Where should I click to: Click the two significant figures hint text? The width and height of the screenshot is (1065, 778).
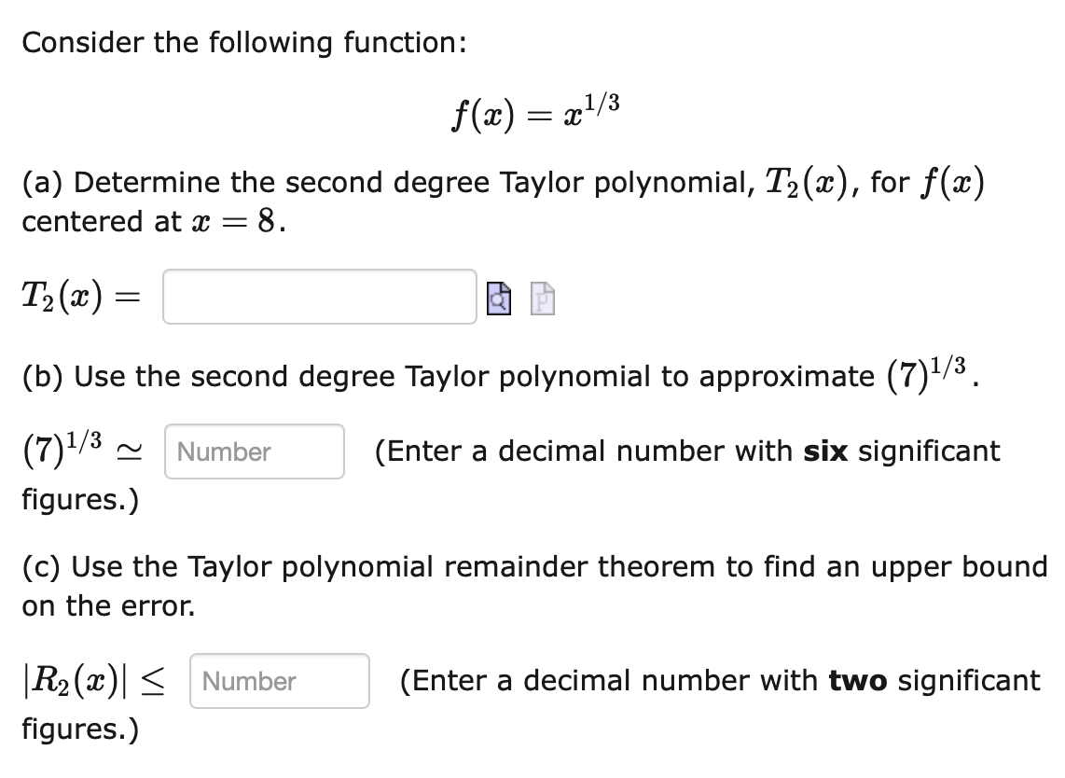pyautogui.click(x=532, y=704)
